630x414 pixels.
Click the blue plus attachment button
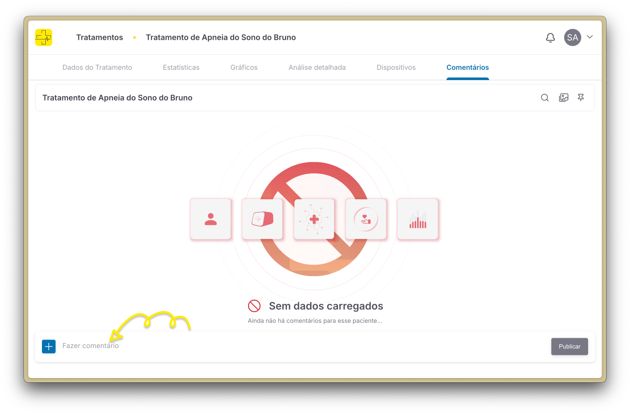(x=49, y=346)
